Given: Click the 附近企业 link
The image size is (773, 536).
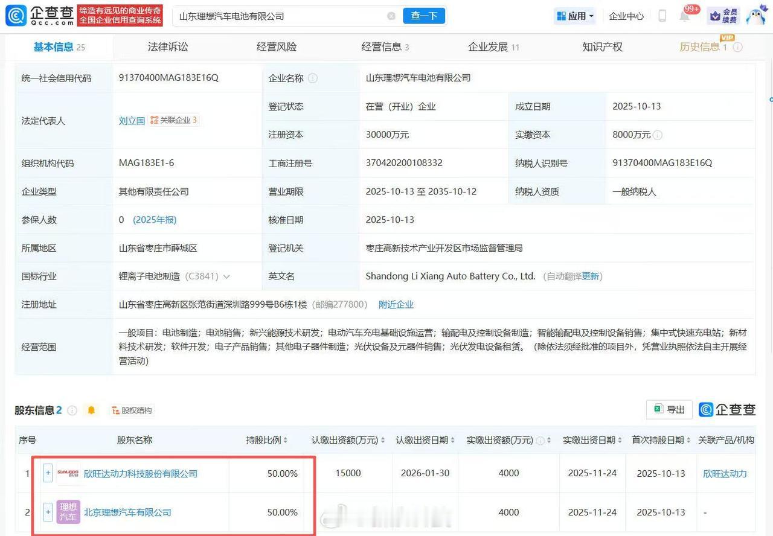Looking at the screenshot, I should 396,305.
